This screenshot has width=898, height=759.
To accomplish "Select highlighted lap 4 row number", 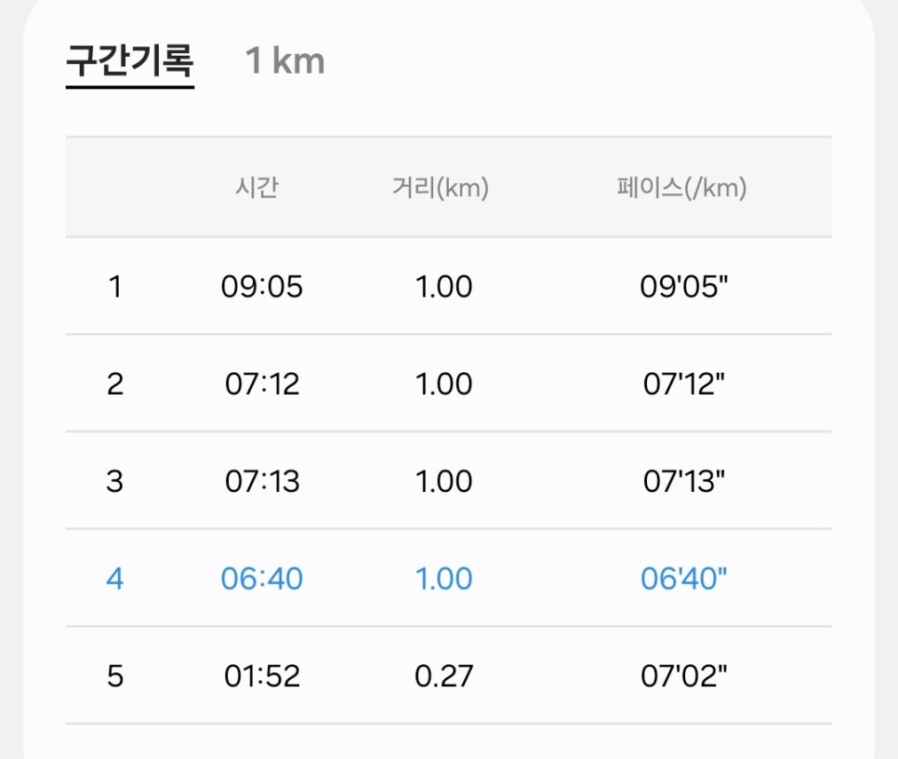I will coord(115,579).
